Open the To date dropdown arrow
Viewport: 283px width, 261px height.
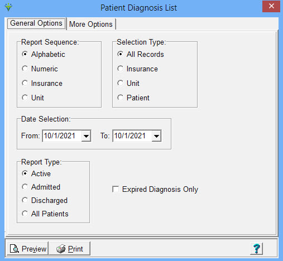156,136
